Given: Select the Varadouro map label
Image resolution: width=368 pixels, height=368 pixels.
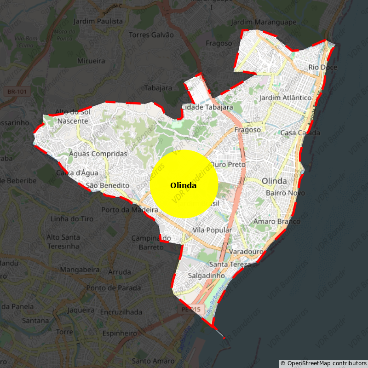Looking at the screenshot, I should point(246,252).
